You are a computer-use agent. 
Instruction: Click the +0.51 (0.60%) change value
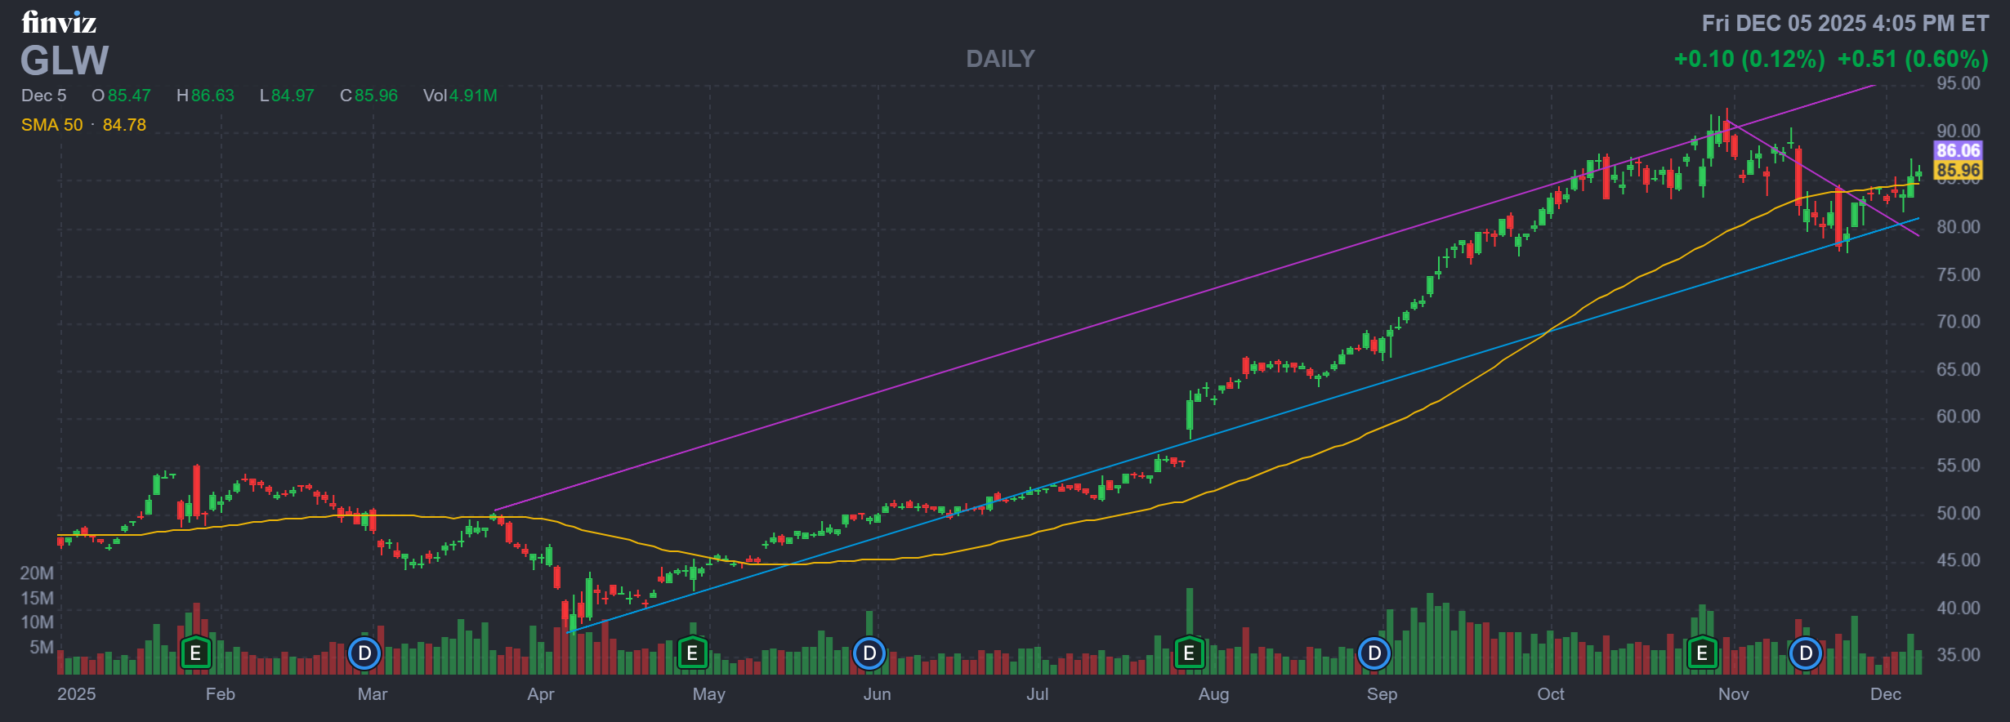pyautogui.click(x=1912, y=59)
